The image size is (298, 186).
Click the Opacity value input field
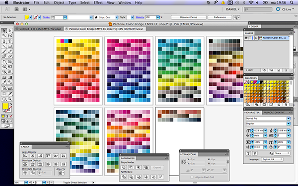[150, 17]
